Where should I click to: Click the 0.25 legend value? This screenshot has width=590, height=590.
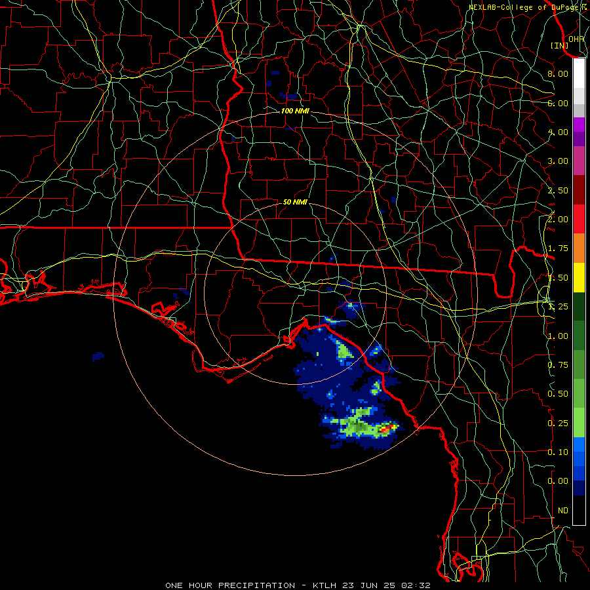(x=558, y=423)
